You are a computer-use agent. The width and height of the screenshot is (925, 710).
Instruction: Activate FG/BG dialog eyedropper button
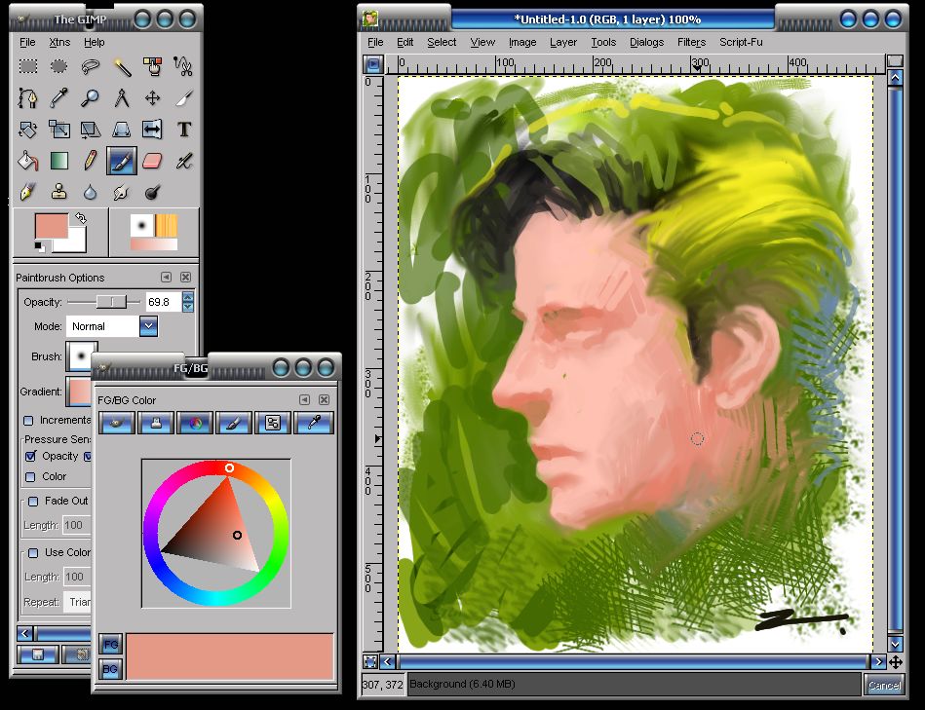pyautogui.click(x=315, y=423)
